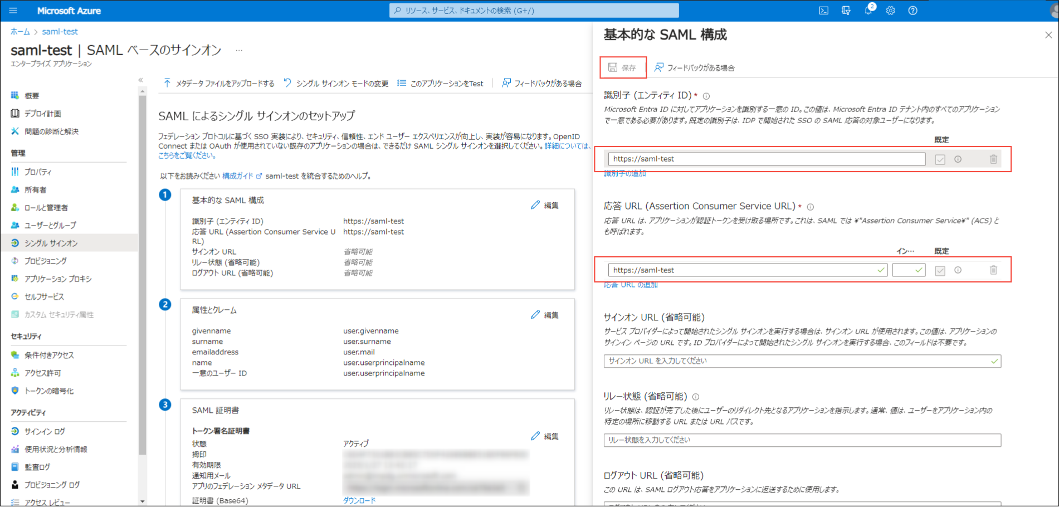Go to saml-test breadcrumb
This screenshot has height=507, width=1059.
point(60,32)
